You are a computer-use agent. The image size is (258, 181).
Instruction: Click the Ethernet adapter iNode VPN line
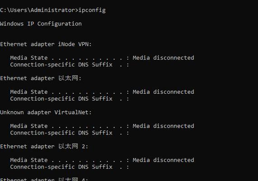[x=46, y=44]
